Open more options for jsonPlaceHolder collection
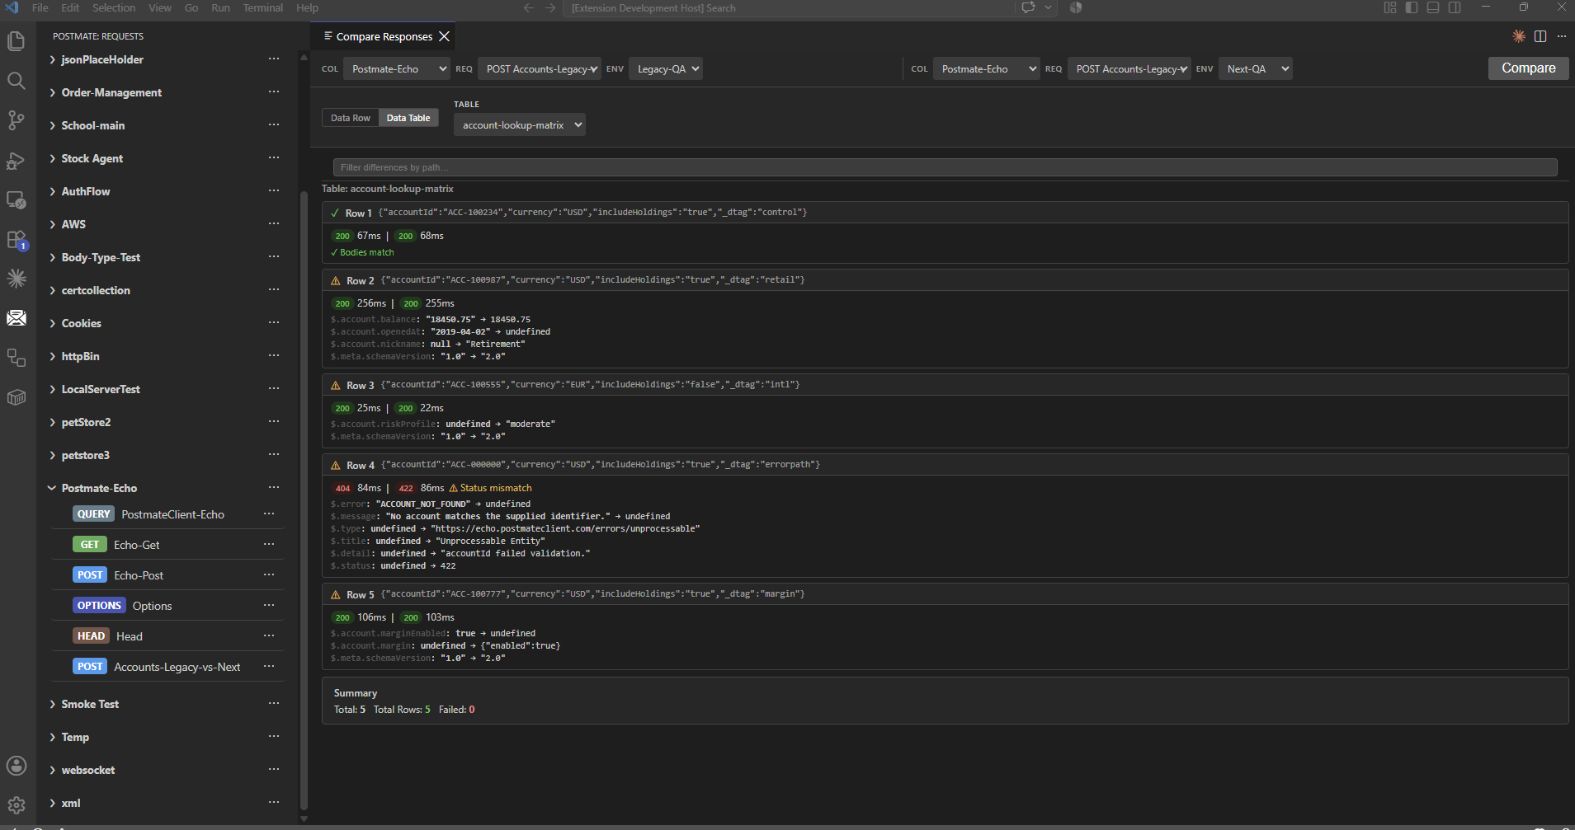The width and height of the screenshot is (1575, 830). (x=274, y=59)
